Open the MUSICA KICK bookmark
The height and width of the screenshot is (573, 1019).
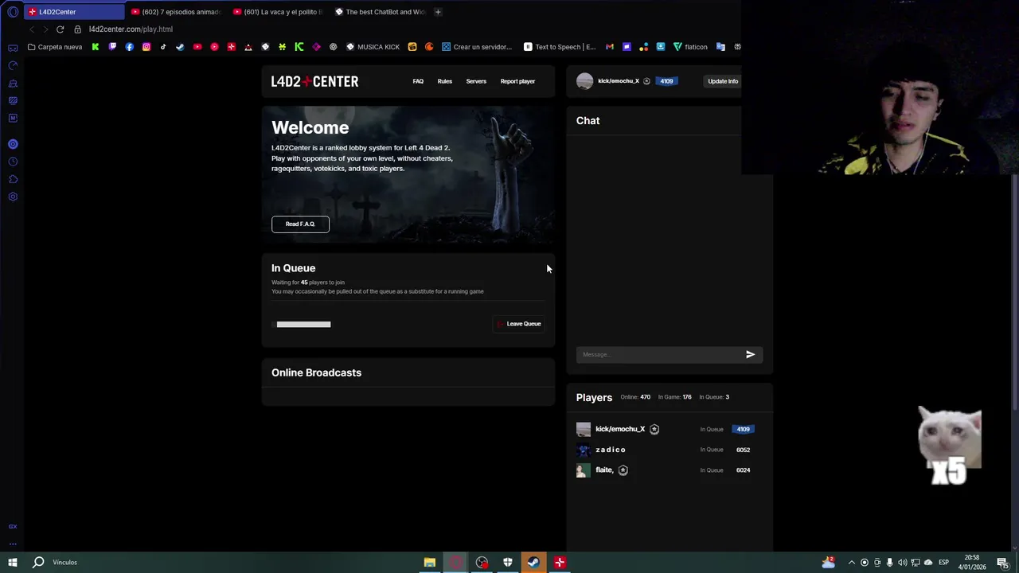pos(373,47)
